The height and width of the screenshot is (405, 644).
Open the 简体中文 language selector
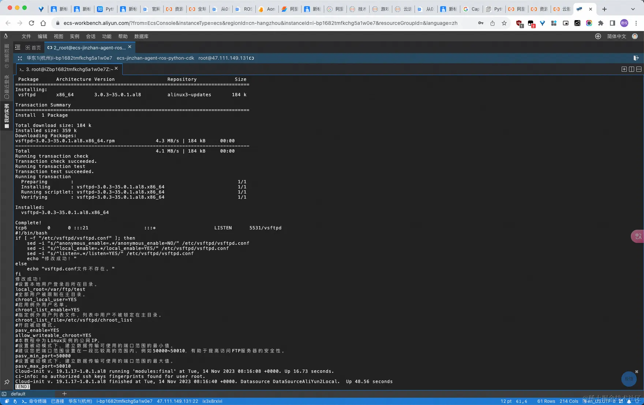point(617,36)
